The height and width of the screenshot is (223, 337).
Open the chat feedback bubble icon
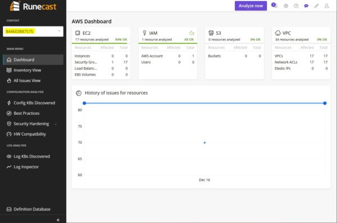click(306, 6)
